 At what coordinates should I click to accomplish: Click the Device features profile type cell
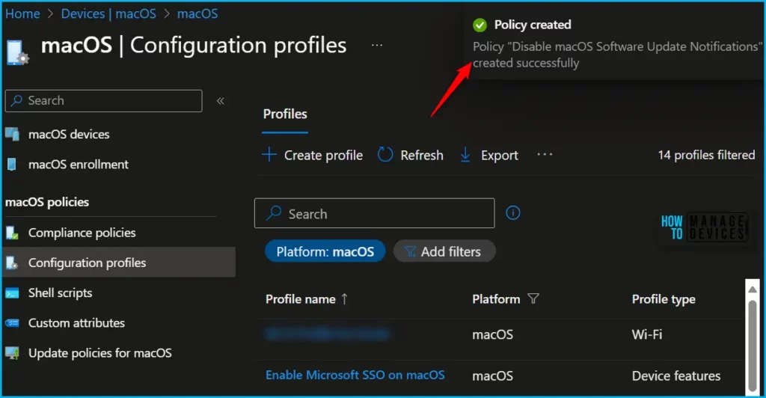676,376
